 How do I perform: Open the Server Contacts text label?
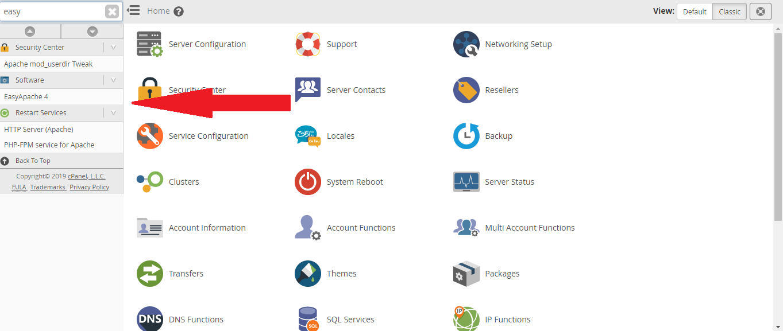pos(356,90)
